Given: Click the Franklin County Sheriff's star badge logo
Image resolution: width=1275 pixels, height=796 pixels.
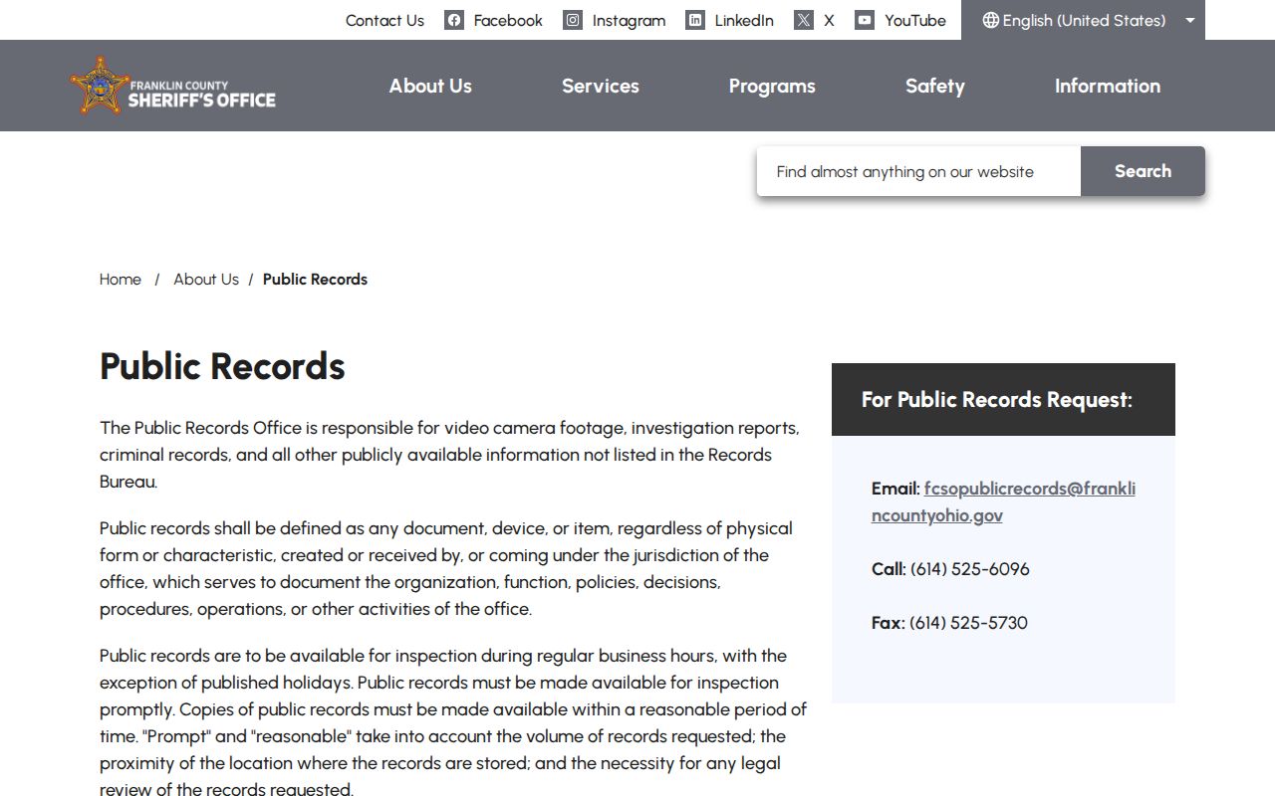Looking at the screenshot, I should tap(99, 86).
